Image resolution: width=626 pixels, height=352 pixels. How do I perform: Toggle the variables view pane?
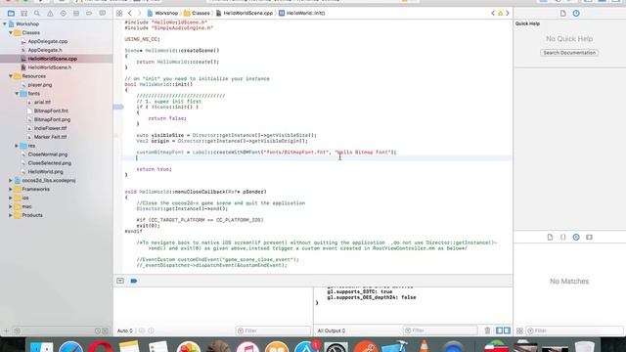[x=500, y=330]
